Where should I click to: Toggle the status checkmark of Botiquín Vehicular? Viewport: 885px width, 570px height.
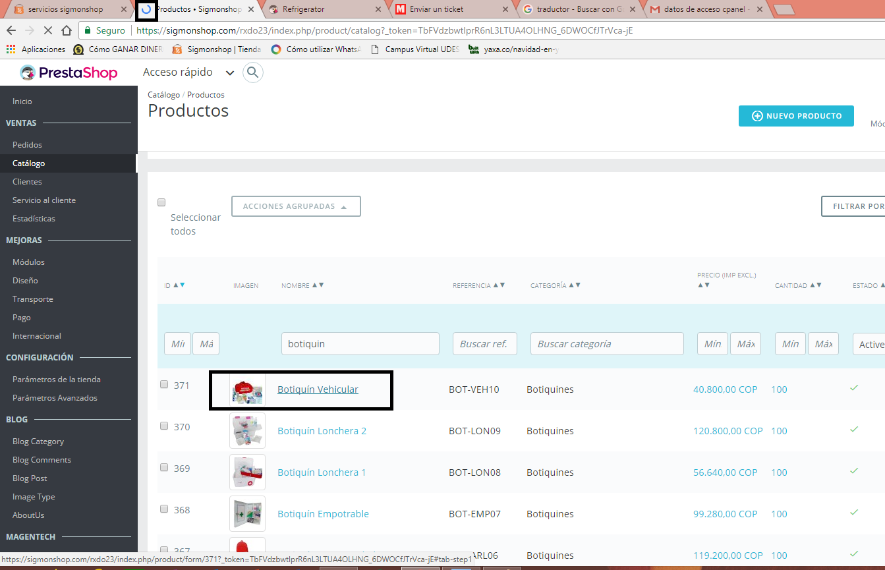tap(854, 388)
